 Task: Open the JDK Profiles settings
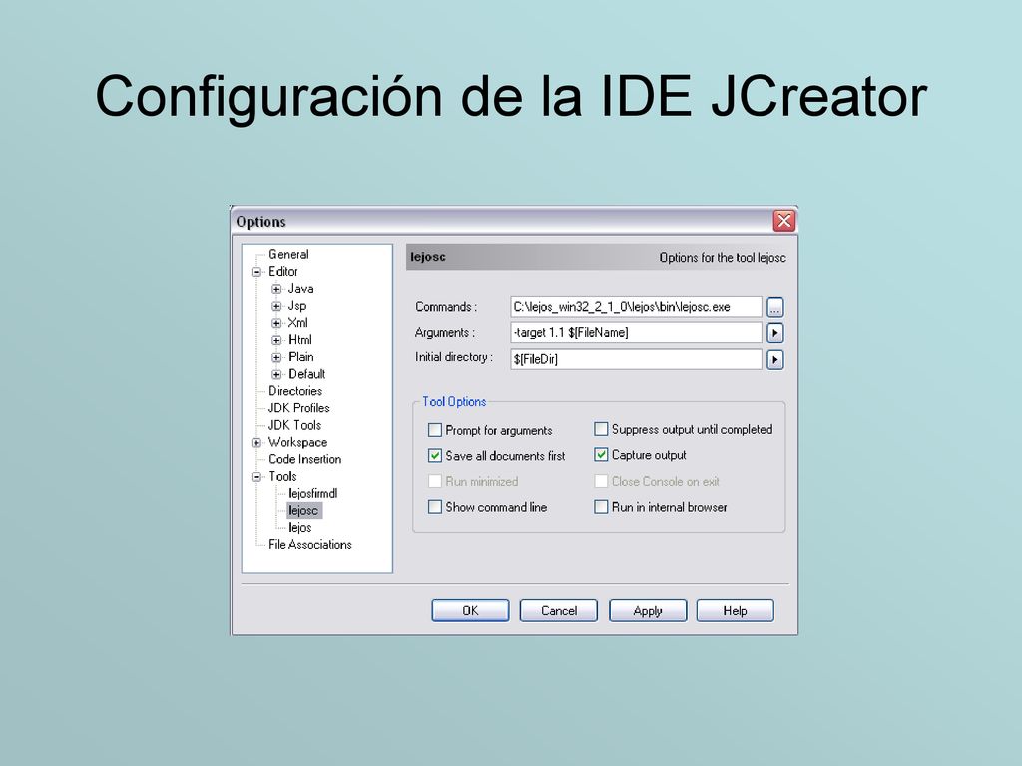pos(299,408)
